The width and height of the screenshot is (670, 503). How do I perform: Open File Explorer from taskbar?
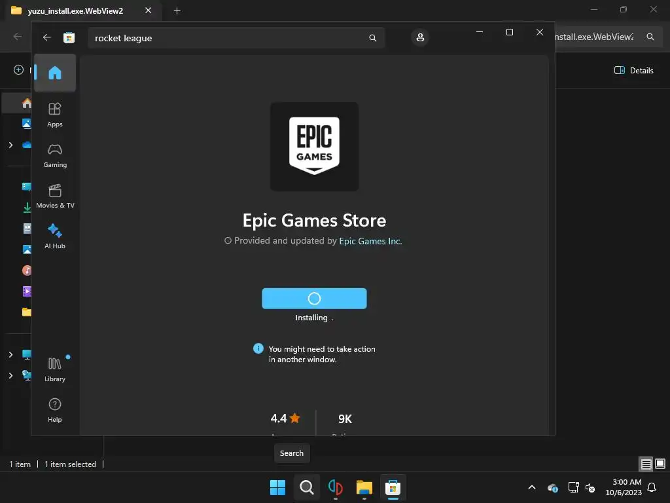click(x=364, y=487)
